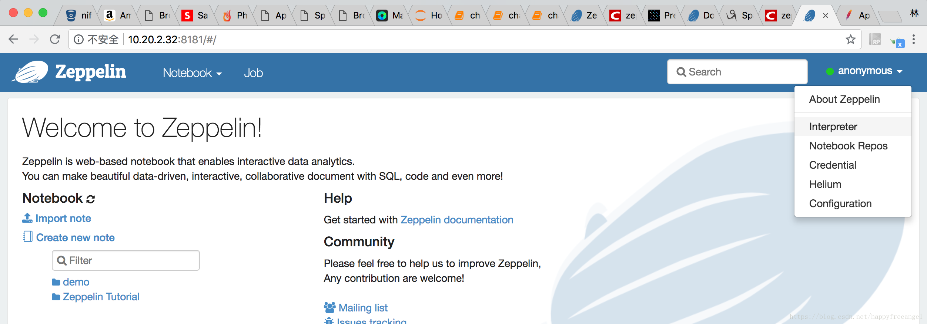Bookmark this page with the star icon
Screen dimensions: 927x324
(x=851, y=39)
